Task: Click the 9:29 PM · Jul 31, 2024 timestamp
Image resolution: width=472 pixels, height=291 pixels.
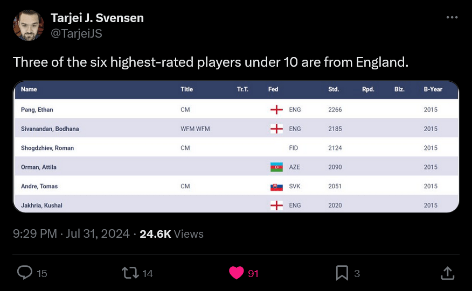Action: (x=71, y=233)
